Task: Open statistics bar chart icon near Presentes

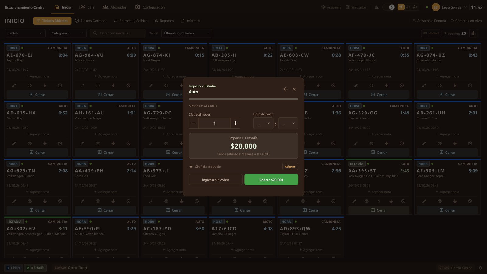Action: [474, 33]
